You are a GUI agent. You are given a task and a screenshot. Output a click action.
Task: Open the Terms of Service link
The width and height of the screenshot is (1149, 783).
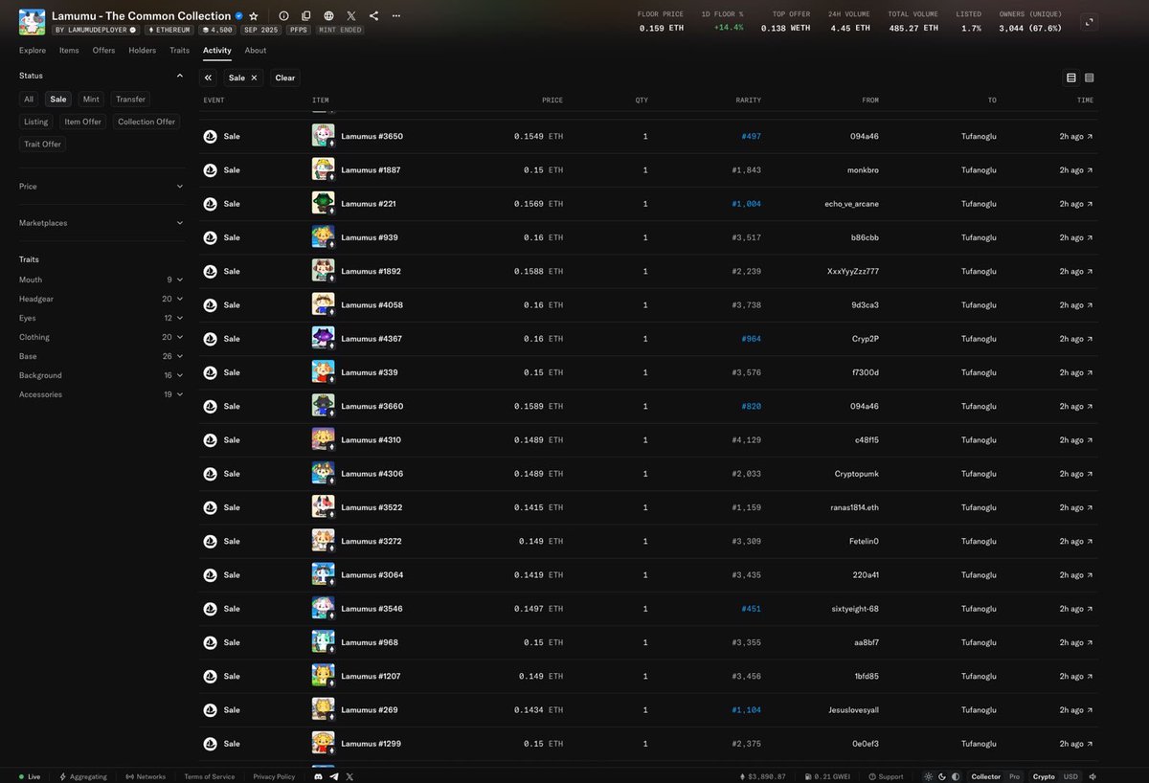(209, 776)
